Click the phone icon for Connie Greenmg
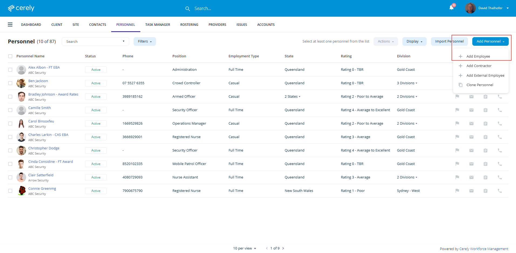The height and width of the screenshot is (253, 516). coord(500,191)
